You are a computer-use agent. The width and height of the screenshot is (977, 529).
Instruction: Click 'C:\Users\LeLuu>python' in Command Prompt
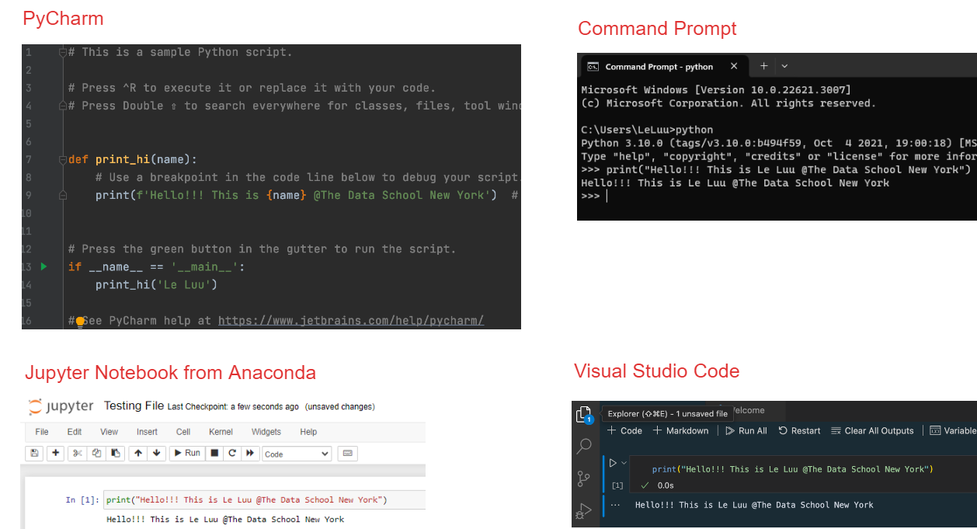click(647, 130)
